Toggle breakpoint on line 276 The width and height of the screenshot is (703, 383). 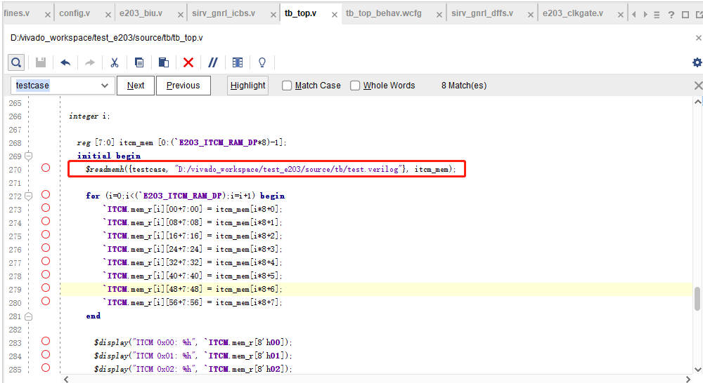tap(46, 248)
